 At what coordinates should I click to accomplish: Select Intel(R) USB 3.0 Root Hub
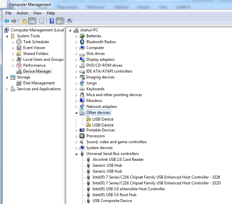click(114, 195)
